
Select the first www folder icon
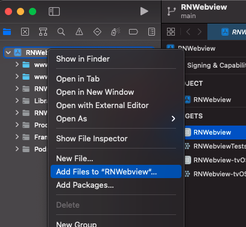pyautogui.click(x=26, y=65)
